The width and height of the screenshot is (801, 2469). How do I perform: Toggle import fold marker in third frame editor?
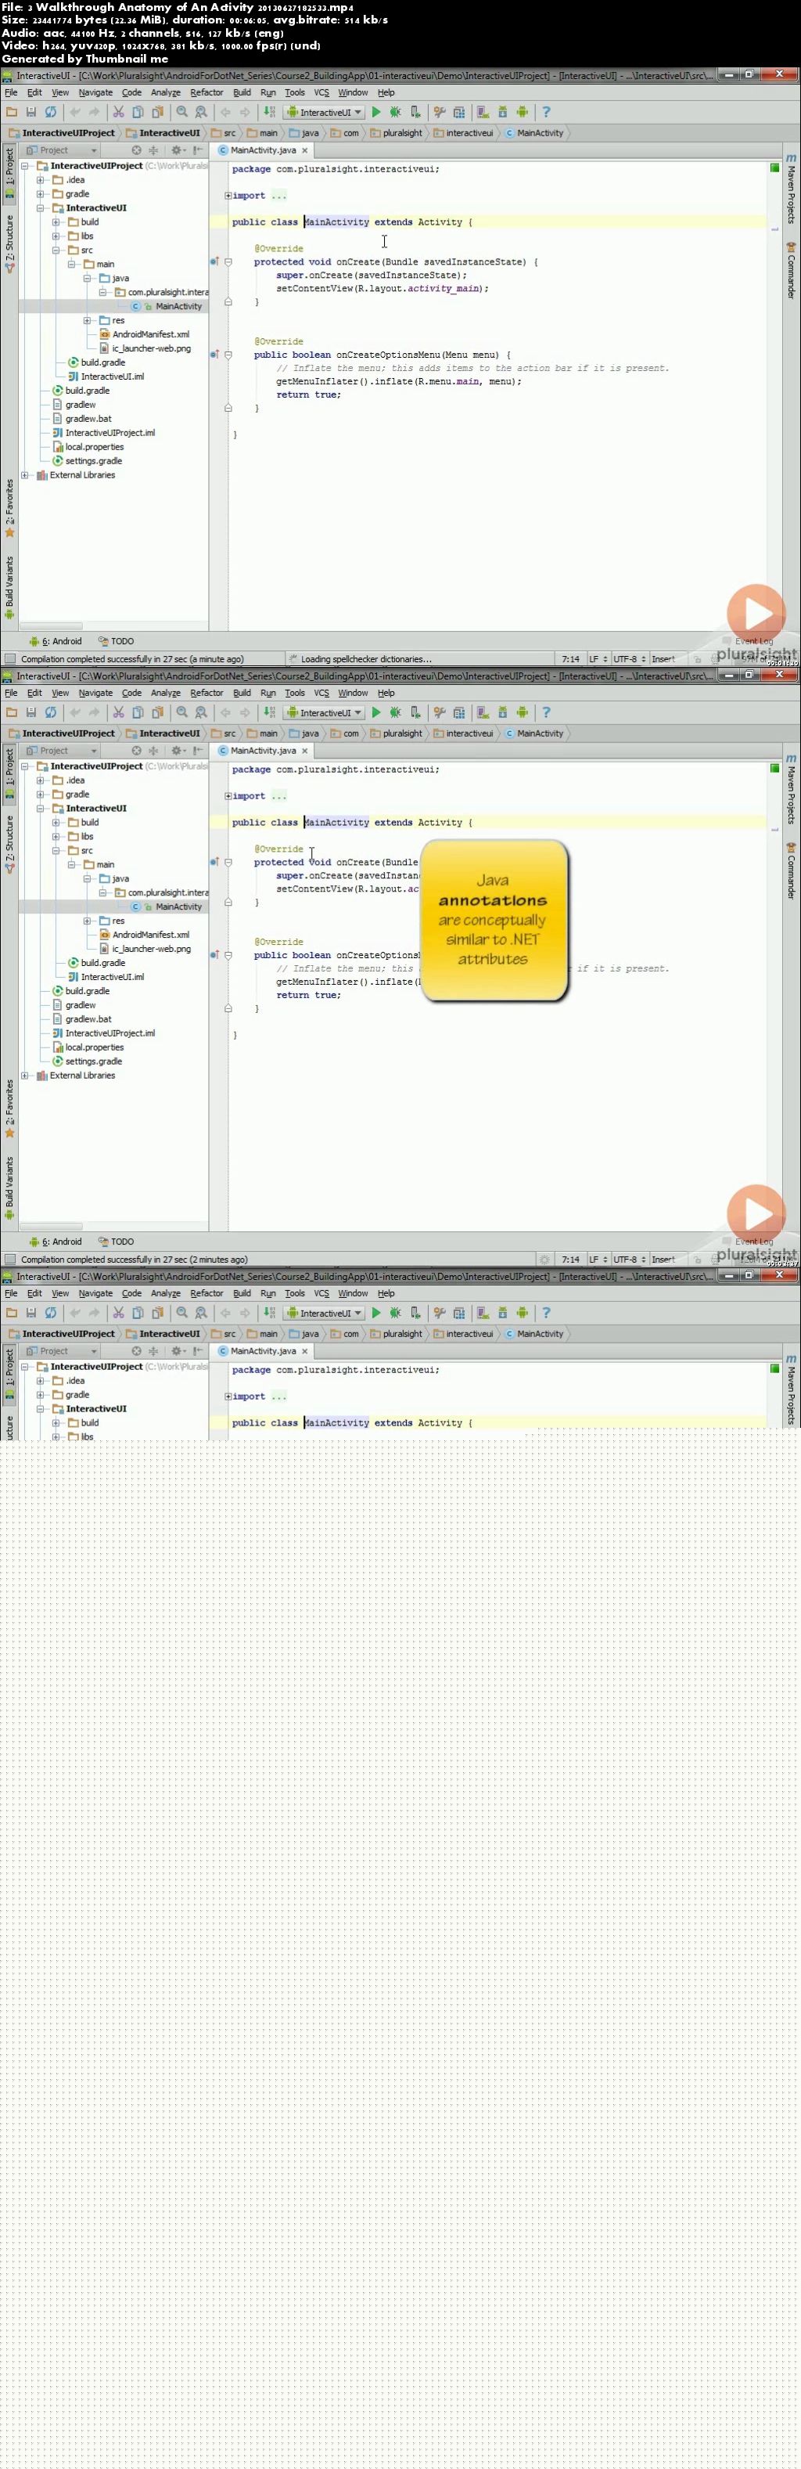[228, 1397]
